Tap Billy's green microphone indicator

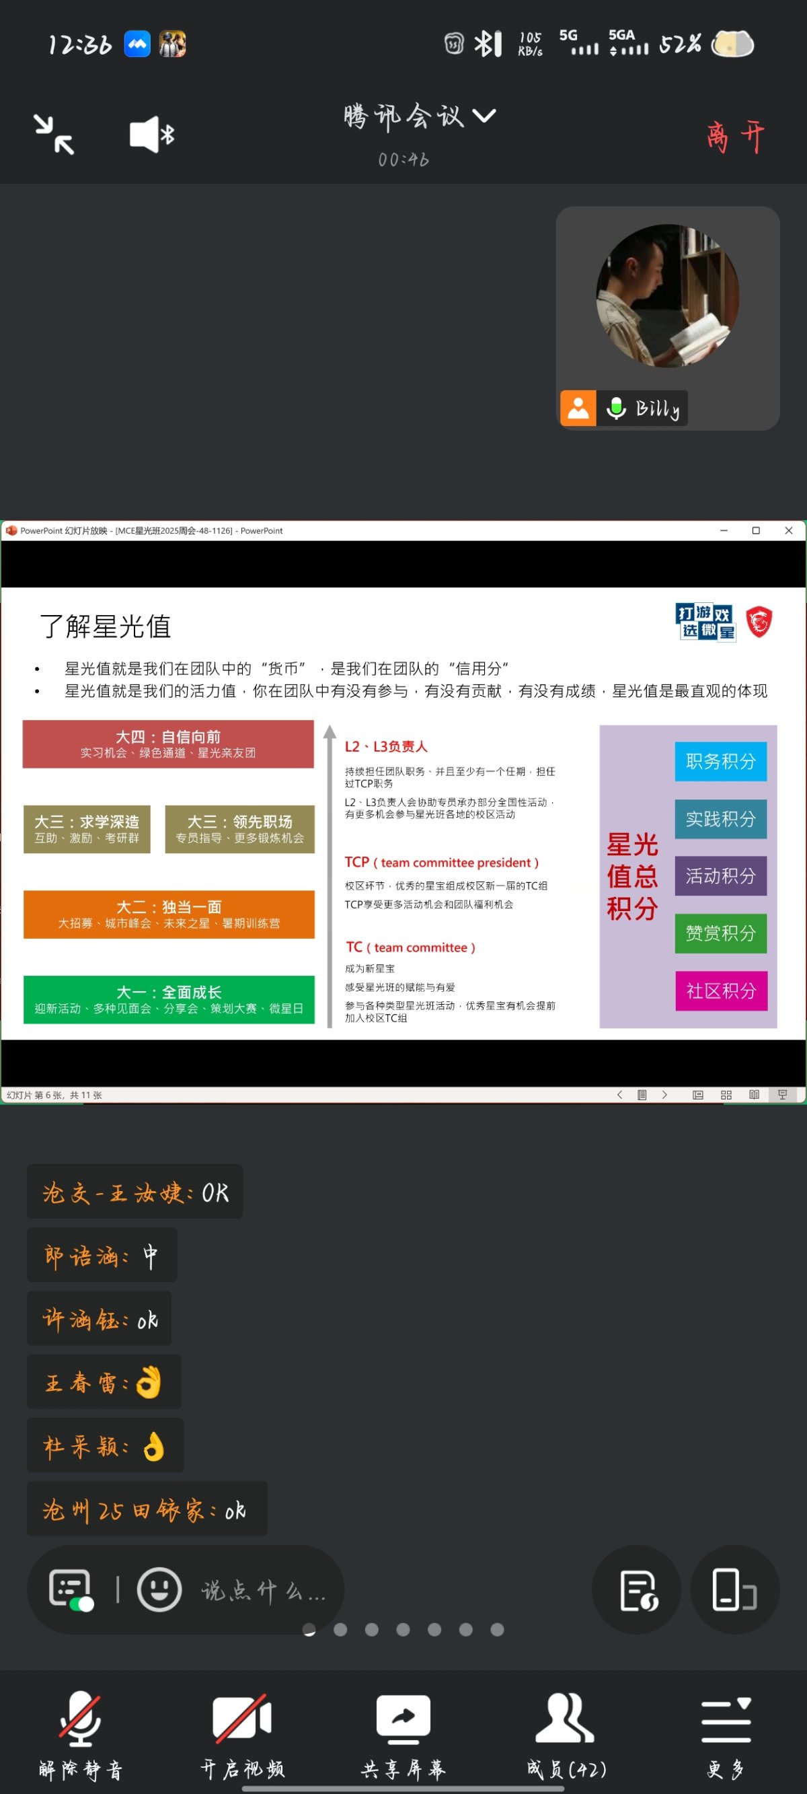pos(615,408)
